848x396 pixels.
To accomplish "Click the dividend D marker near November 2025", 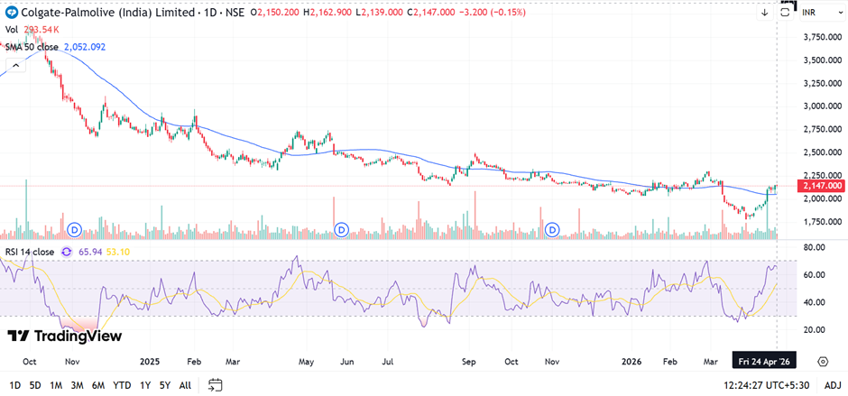I will pyautogui.click(x=552, y=229).
